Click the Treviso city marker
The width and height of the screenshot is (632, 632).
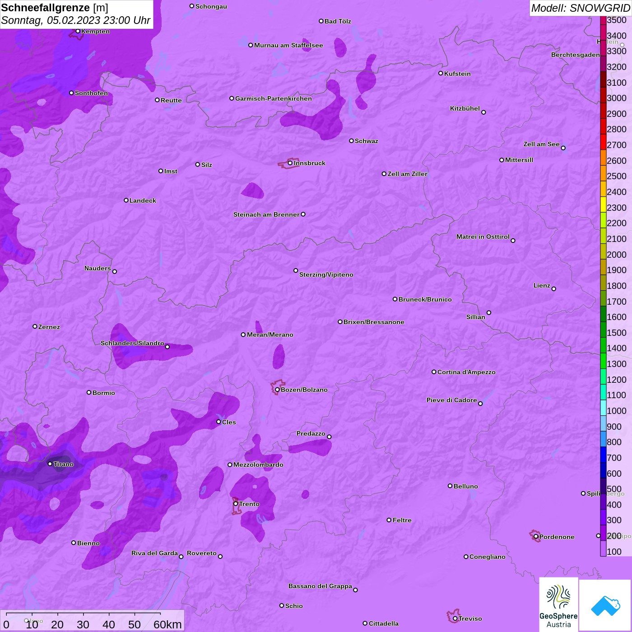pos(455,618)
